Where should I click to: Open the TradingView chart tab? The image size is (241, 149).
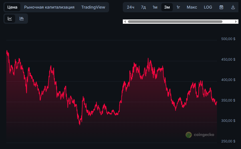tap(93, 7)
